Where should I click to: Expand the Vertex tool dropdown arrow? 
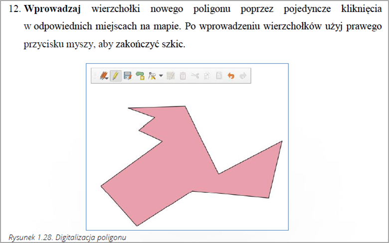coord(161,76)
